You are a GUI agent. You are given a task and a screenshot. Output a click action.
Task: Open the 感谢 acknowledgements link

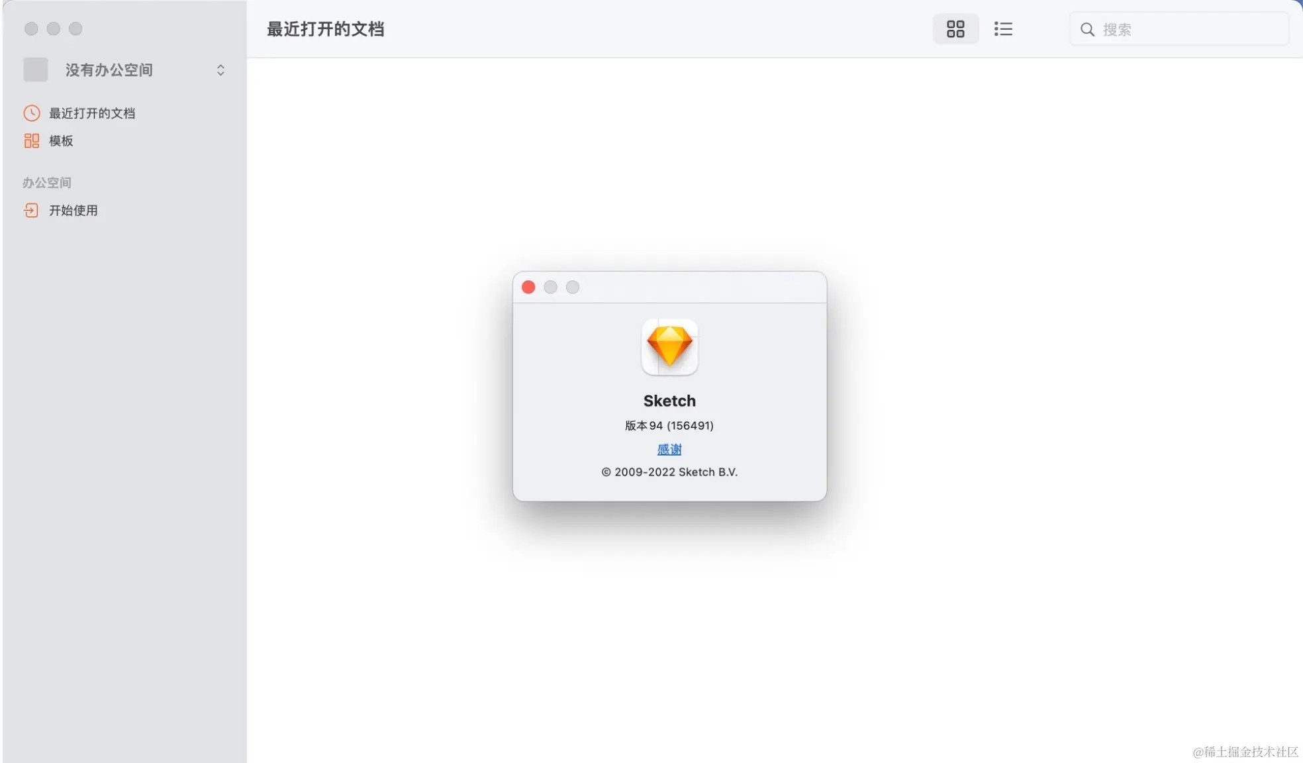(669, 450)
